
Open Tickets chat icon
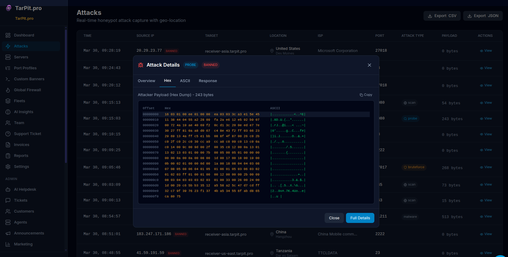click(x=8, y=200)
